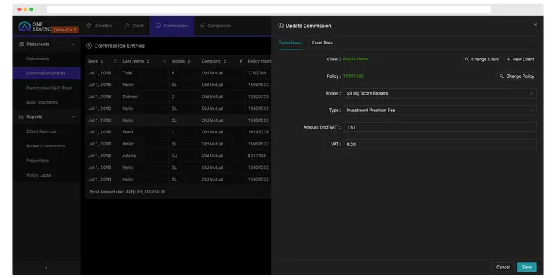The image size is (556, 278).
Task: Click the Amount (incl VAT) input field
Action: (x=439, y=127)
